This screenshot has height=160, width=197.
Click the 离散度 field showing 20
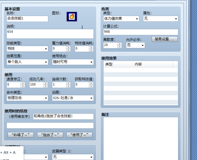click(x=111, y=45)
